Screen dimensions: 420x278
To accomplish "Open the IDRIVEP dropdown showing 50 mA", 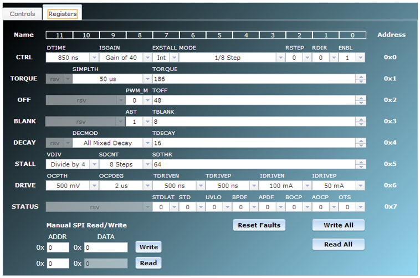I will [339, 185].
